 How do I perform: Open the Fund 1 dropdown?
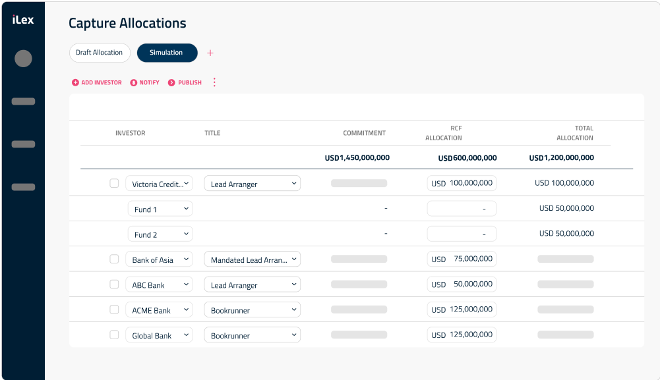160,209
